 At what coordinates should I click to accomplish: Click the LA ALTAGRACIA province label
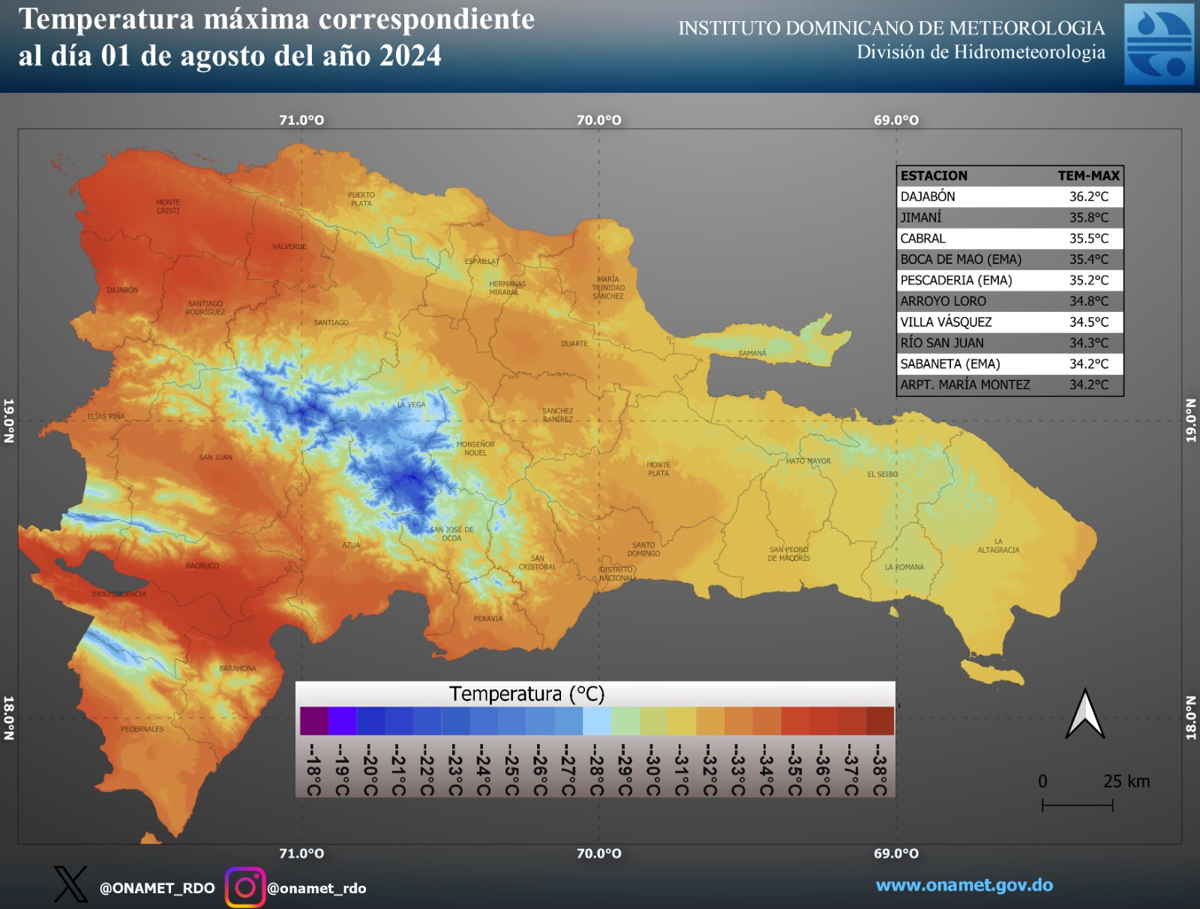tap(998, 545)
